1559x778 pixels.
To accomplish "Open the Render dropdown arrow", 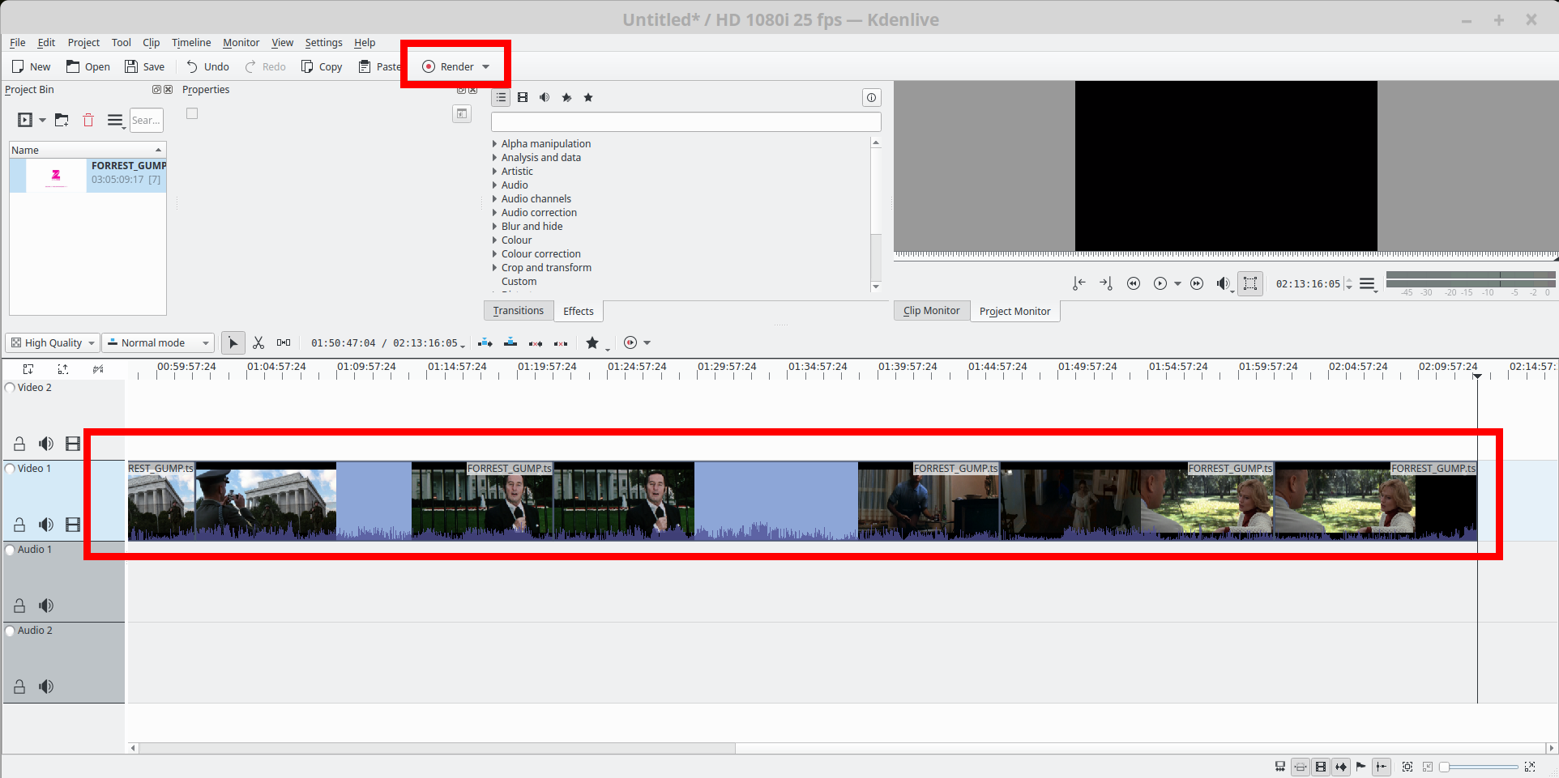I will (x=485, y=67).
